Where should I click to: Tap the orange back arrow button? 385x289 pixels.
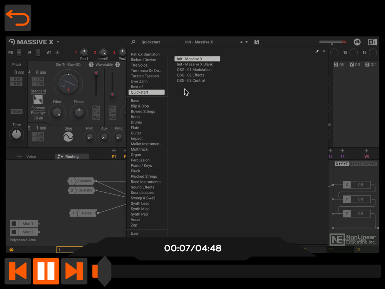(x=18, y=18)
